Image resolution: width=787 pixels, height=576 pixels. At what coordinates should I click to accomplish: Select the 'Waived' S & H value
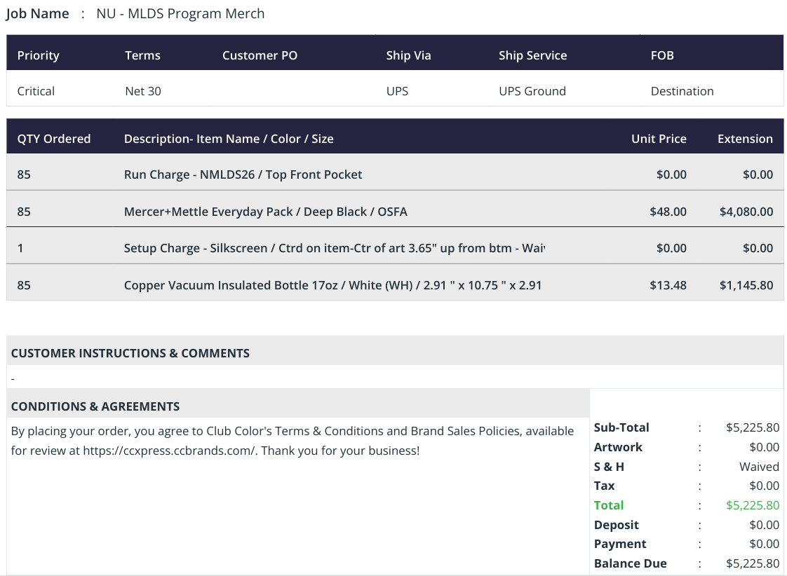(759, 467)
